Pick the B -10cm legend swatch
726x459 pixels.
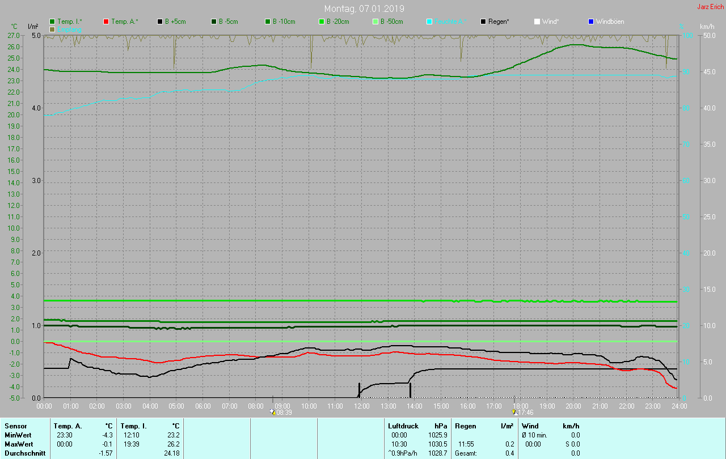pyautogui.click(x=268, y=22)
